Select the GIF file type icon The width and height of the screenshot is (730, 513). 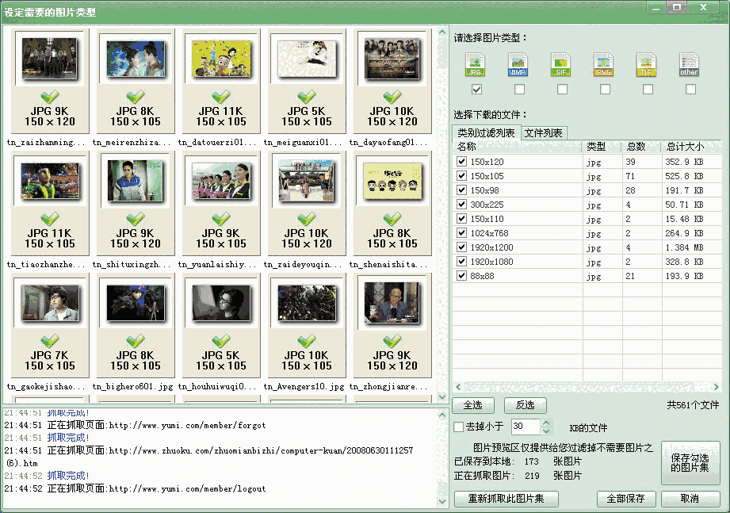(560, 63)
